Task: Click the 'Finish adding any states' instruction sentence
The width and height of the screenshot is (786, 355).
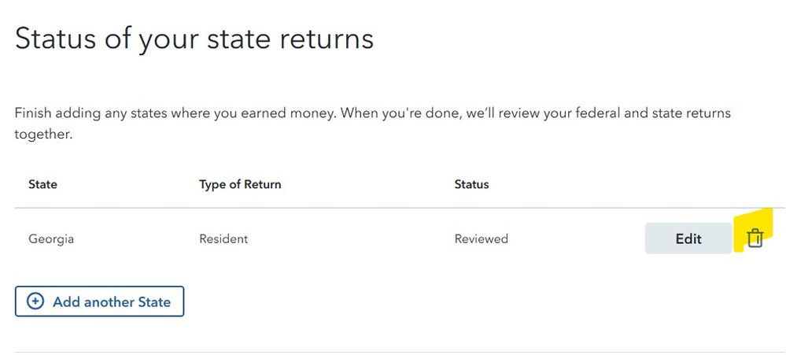Action: (175, 113)
